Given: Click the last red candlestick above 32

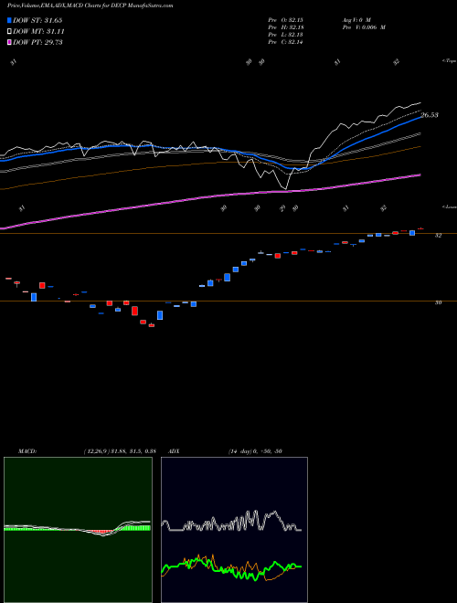Looking at the screenshot, I should tap(420, 228).
